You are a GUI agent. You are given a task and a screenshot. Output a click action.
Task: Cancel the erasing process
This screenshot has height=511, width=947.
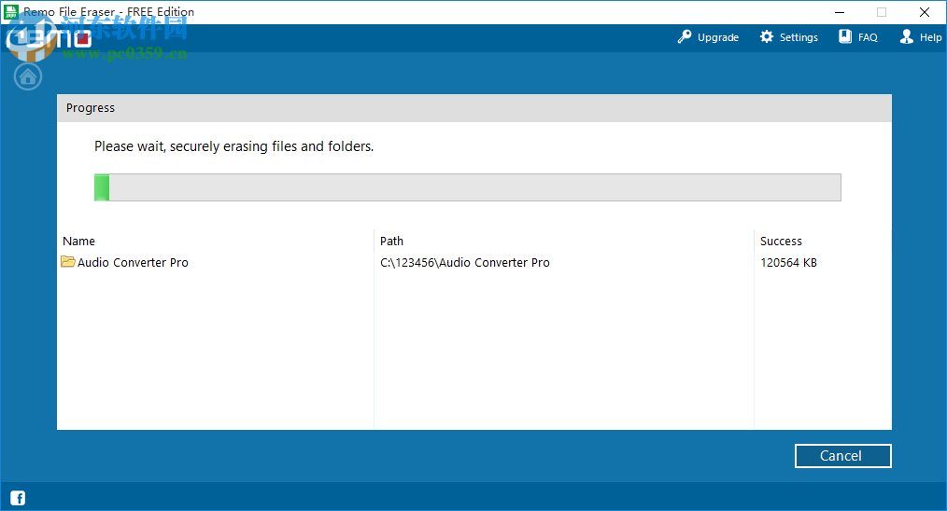pyautogui.click(x=842, y=456)
